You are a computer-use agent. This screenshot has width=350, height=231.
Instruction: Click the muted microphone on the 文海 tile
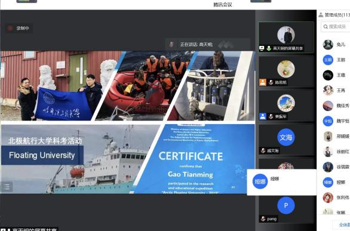[x=263, y=151]
